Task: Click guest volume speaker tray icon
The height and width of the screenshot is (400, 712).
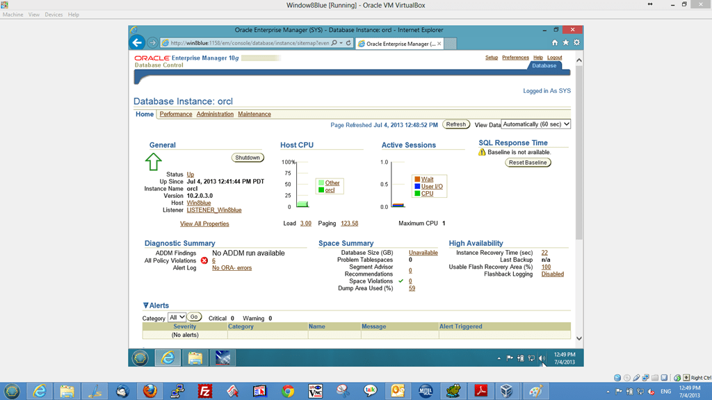Action: pyautogui.click(x=542, y=358)
